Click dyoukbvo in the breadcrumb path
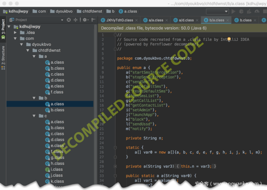 (x=62, y=11)
